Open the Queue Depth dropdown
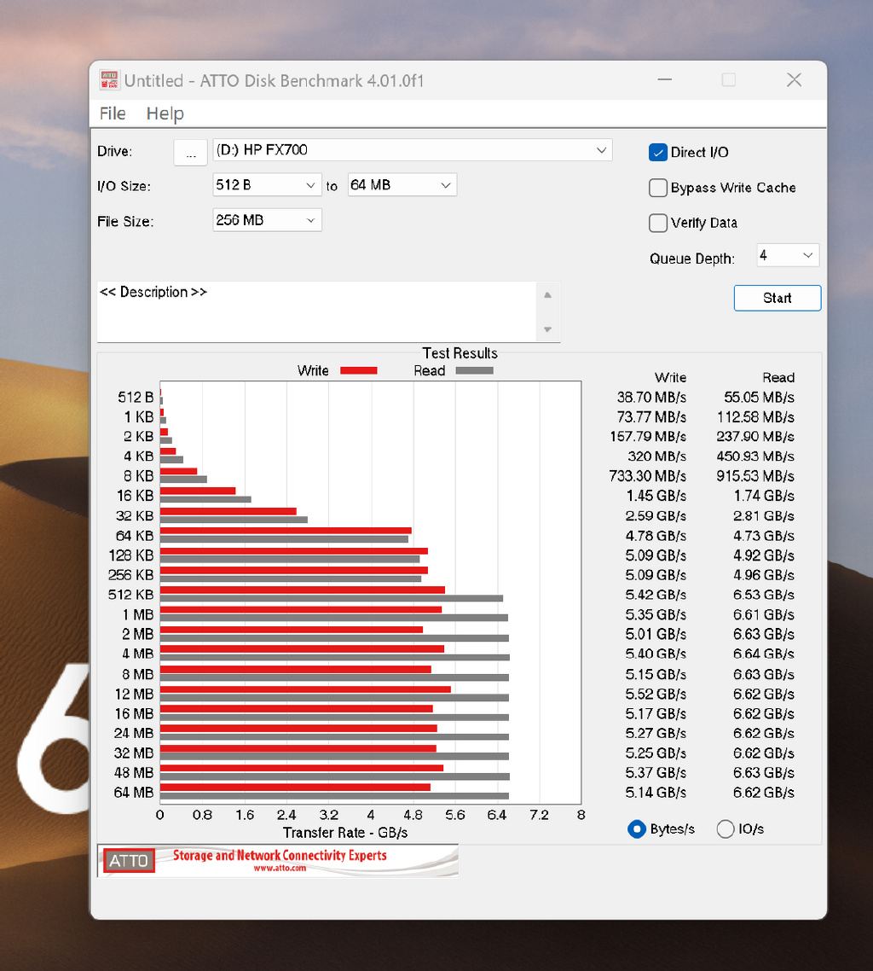This screenshot has width=873, height=971. point(788,255)
